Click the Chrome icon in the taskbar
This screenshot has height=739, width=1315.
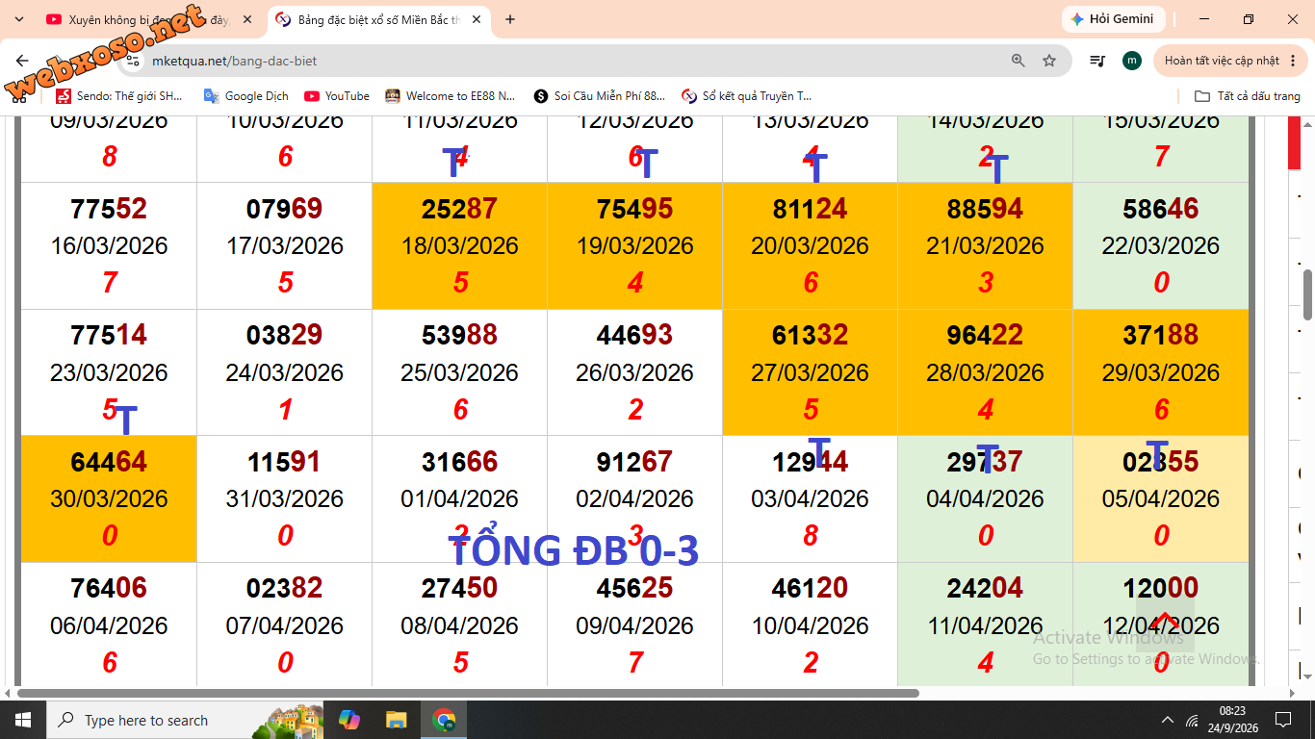pos(444,720)
